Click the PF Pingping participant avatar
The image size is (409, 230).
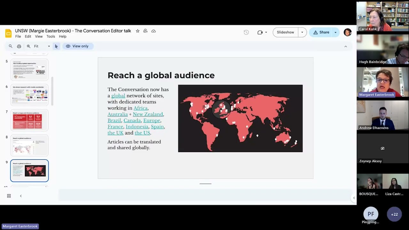[x=371, y=214]
